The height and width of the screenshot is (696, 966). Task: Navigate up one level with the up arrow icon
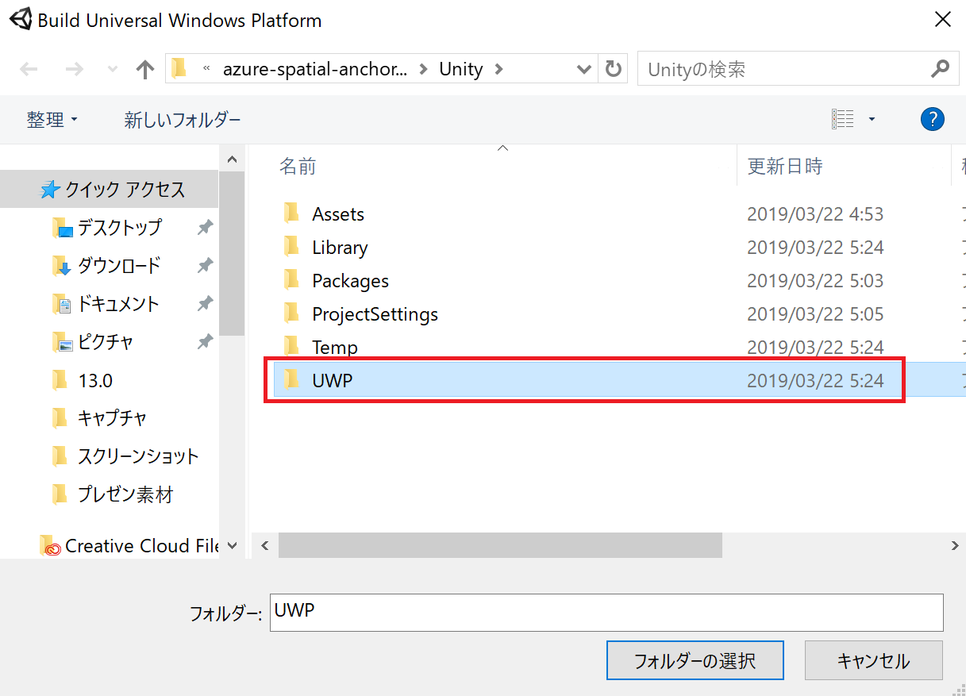pos(144,69)
